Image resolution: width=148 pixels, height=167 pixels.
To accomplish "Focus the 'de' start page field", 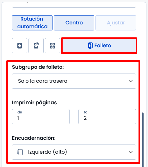I will coord(41,117).
